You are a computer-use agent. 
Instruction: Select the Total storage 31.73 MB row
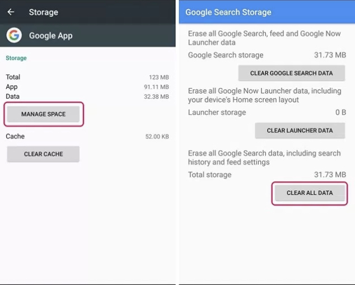[267, 175]
